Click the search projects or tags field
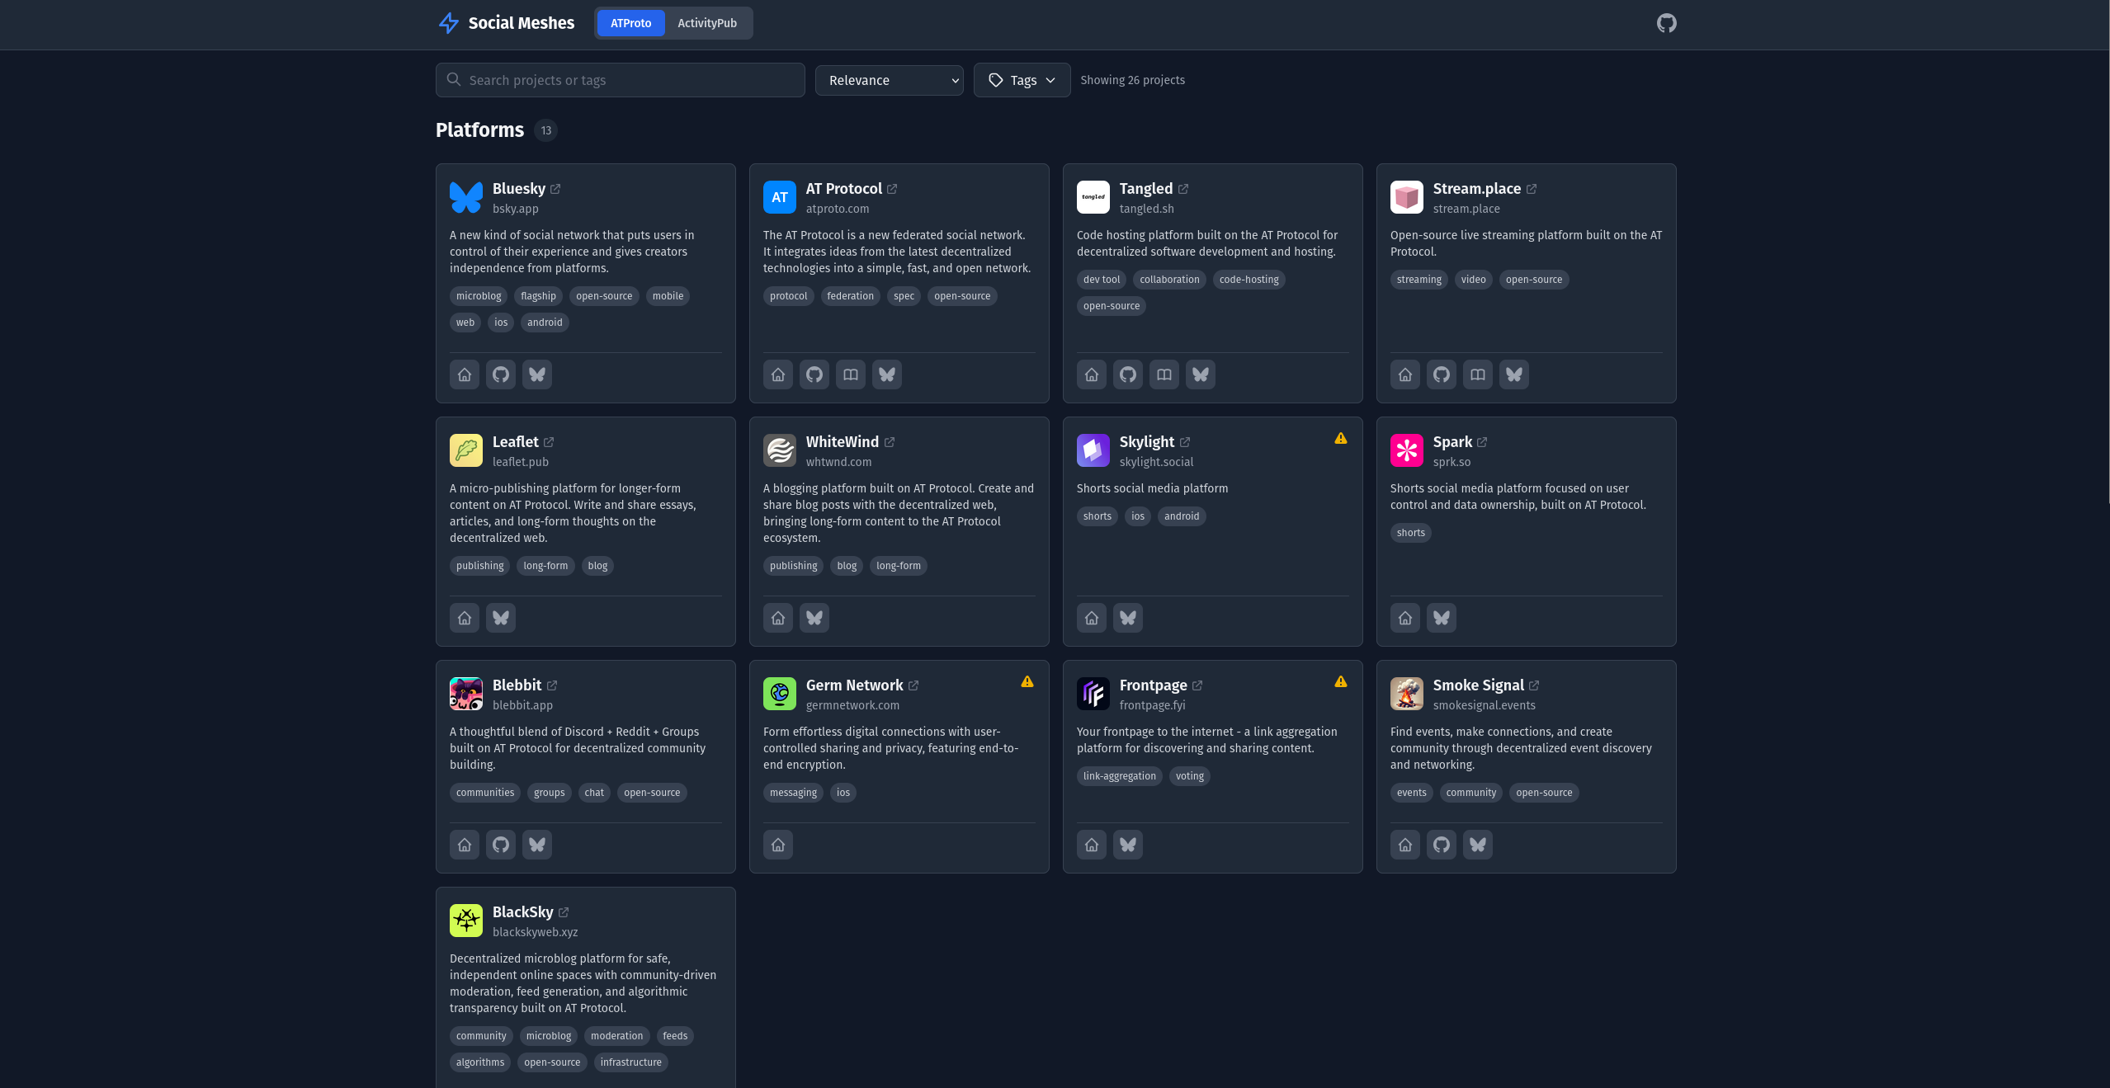This screenshot has width=2110, height=1088. [620, 80]
